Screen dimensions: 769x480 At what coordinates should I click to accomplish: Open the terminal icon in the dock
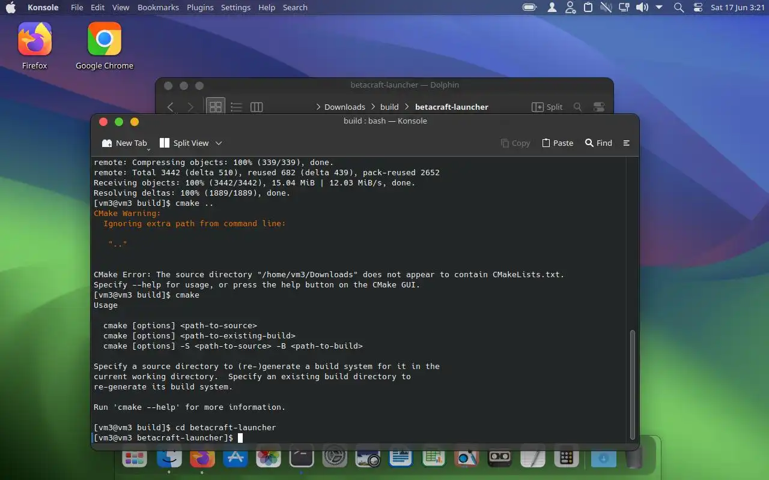(302, 458)
